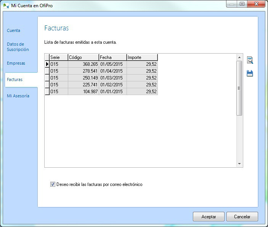
Task: Click the scroll up arrow of invoice list
Action: tap(239, 57)
